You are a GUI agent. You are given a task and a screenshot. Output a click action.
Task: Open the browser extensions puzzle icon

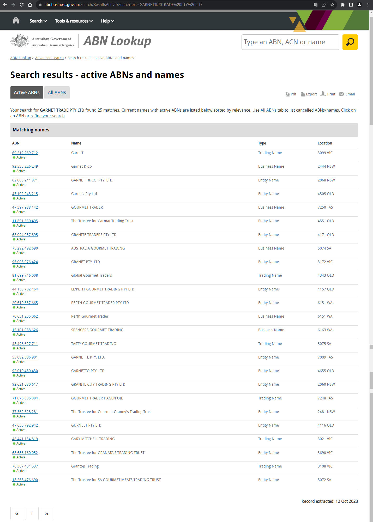343,5
